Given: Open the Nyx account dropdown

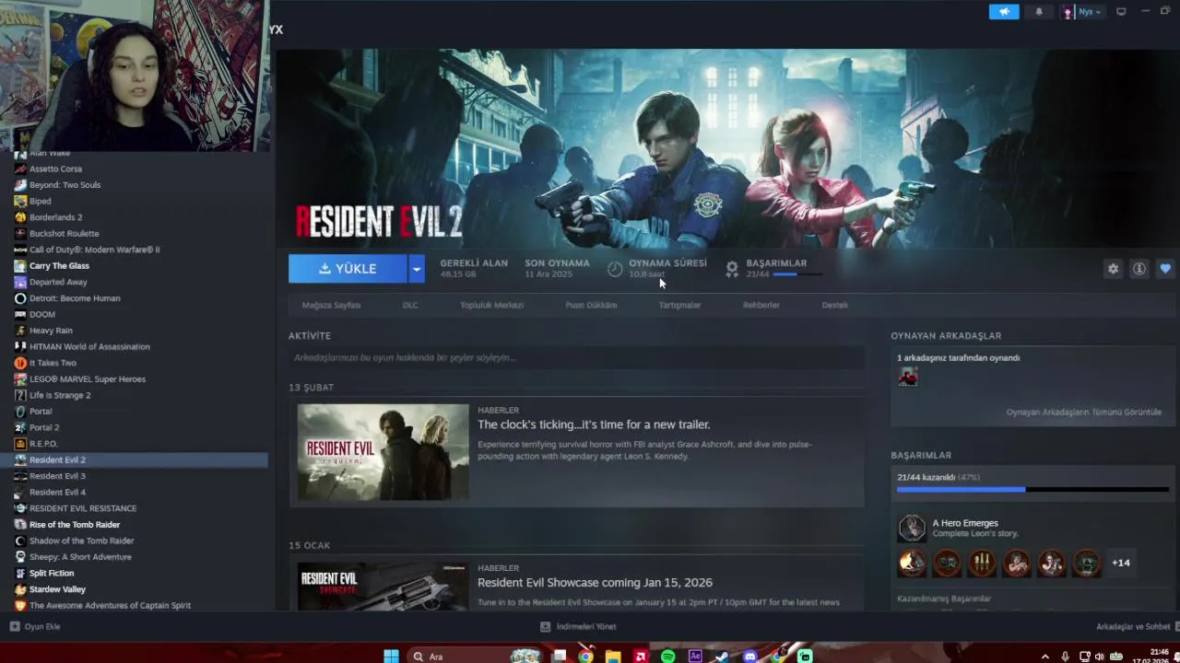Looking at the screenshot, I should 1082,12.
